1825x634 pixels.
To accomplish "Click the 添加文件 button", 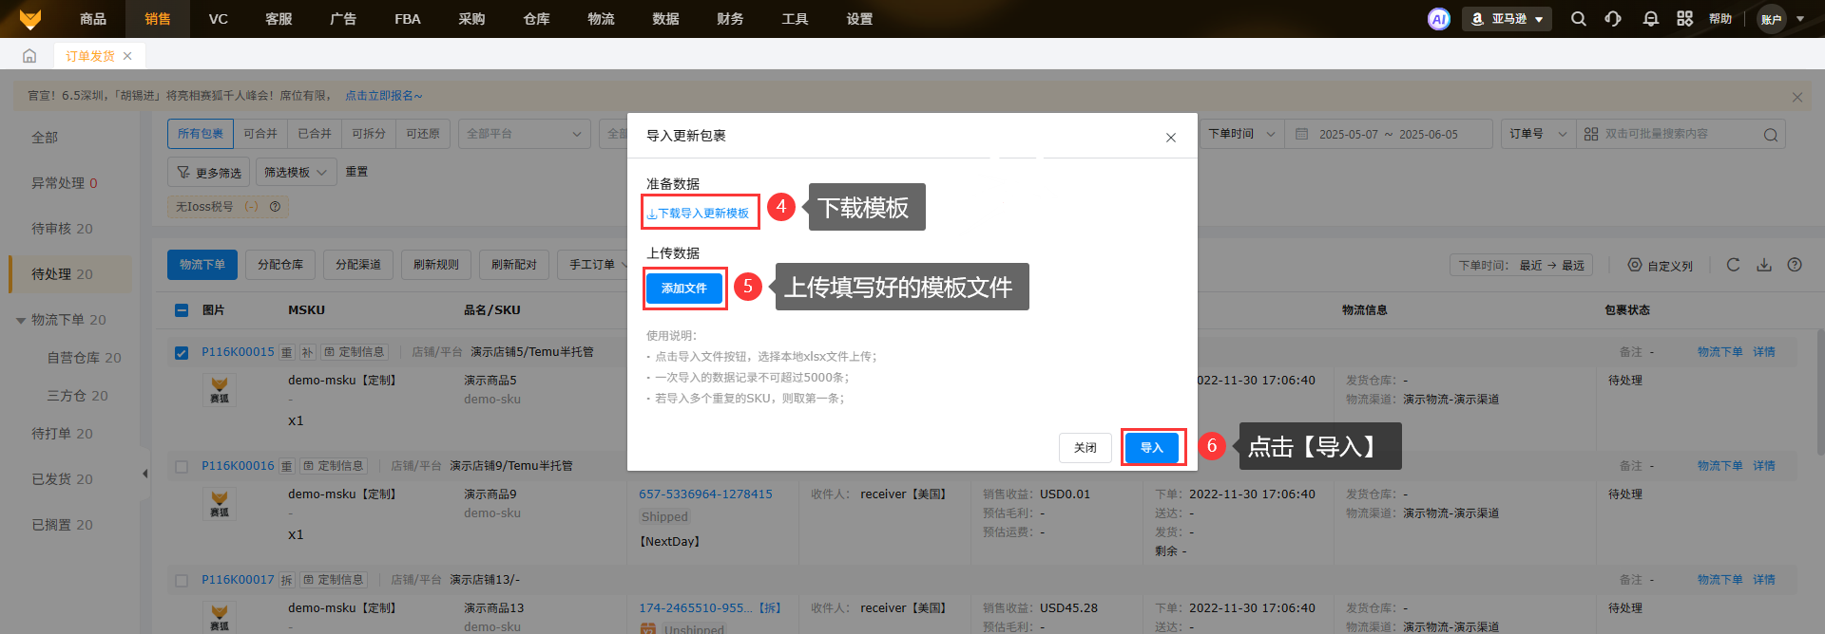I will pos(684,289).
